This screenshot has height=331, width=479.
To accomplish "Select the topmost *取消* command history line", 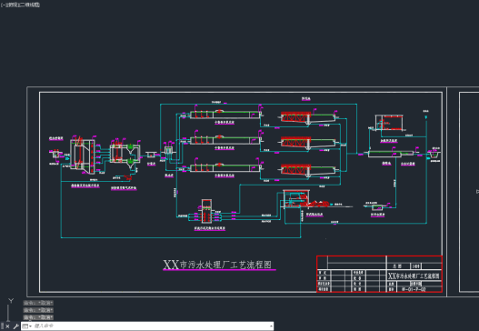I will coord(38,303).
